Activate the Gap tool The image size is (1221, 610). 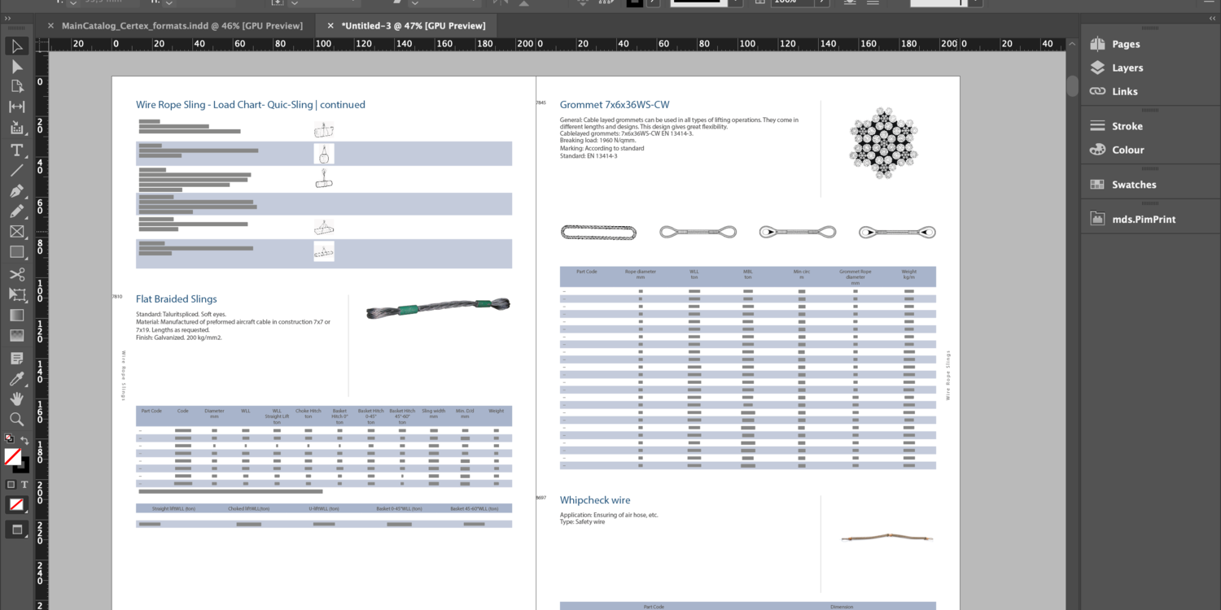(x=16, y=107)
